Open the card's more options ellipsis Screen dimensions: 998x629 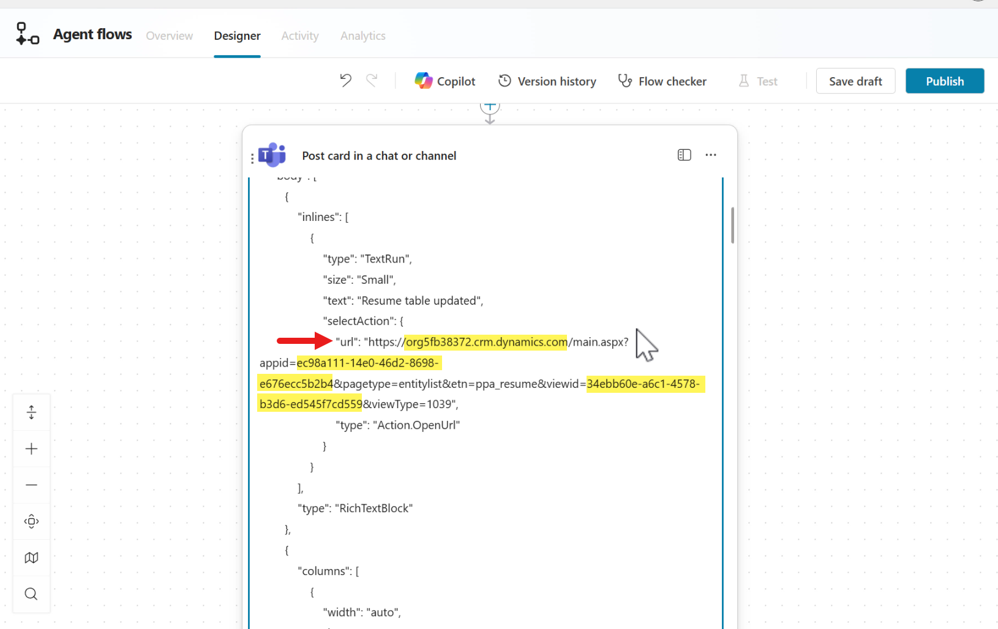(710, 155)
